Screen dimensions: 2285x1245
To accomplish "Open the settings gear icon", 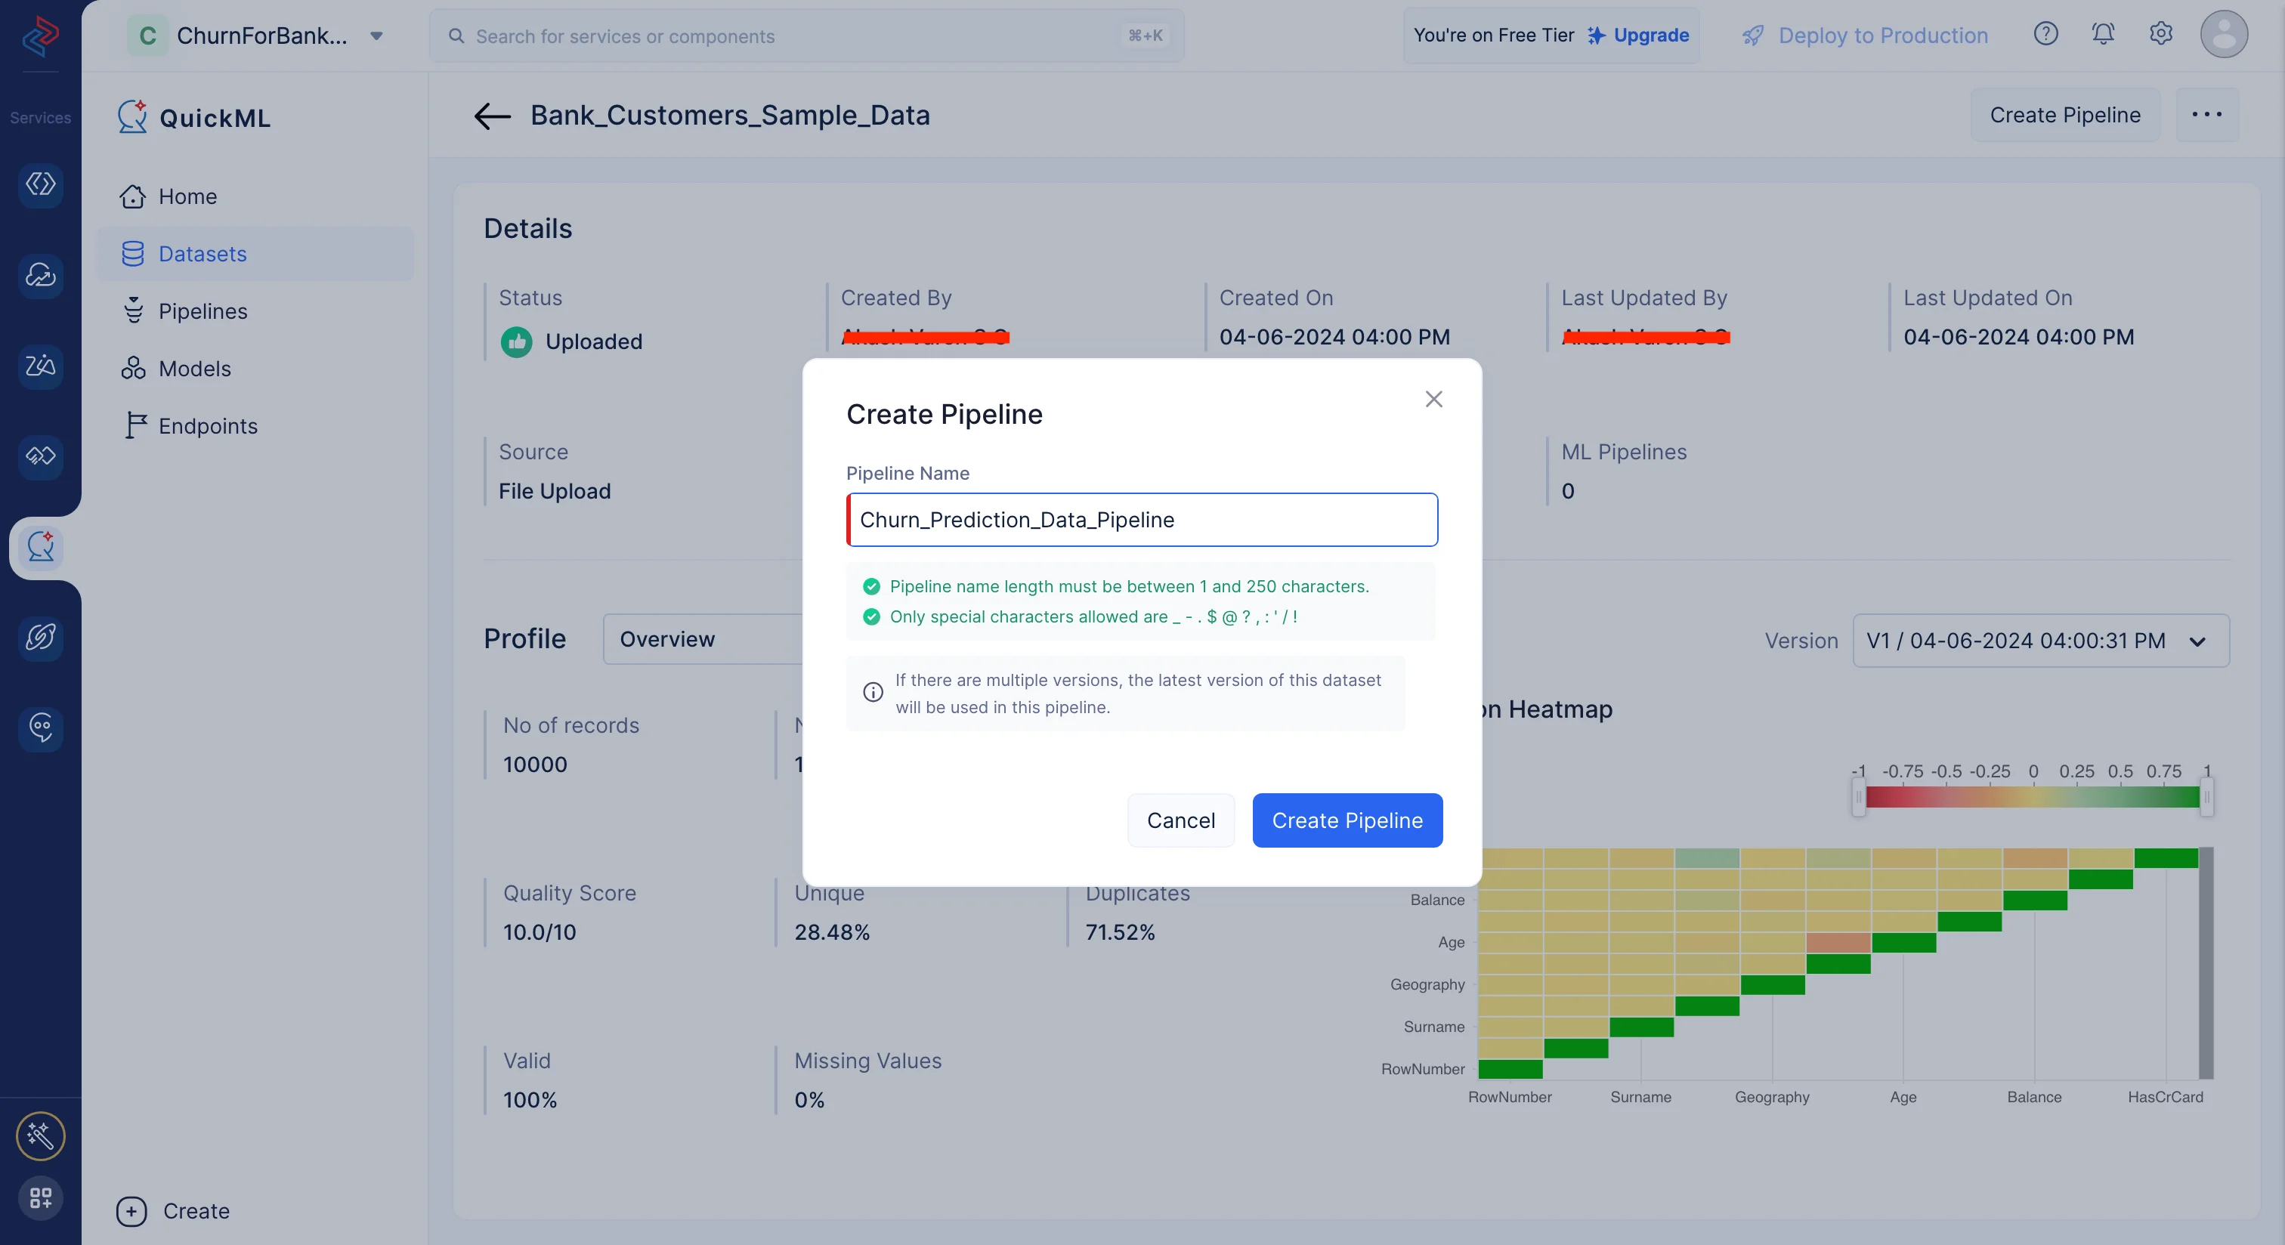I will click(2161, 35).
